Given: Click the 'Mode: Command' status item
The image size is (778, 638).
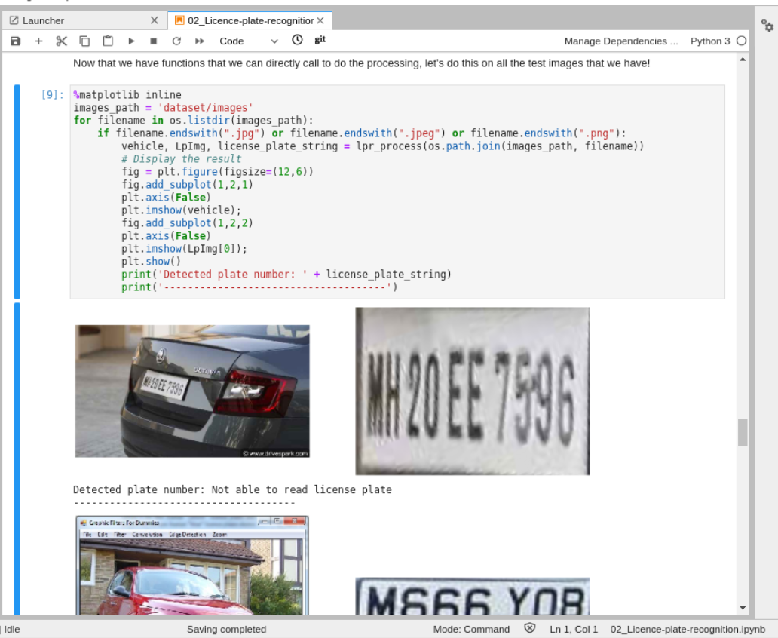Looking at the screenshot, I should point(471,629).
